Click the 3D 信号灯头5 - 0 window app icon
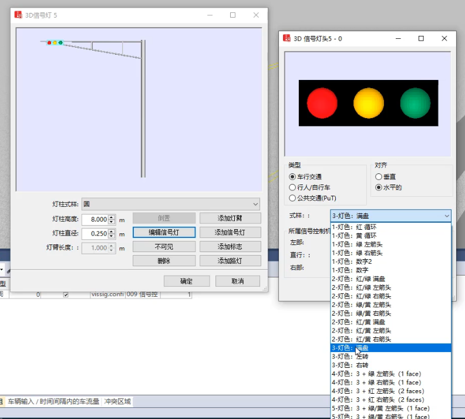 tap(287, 38)
